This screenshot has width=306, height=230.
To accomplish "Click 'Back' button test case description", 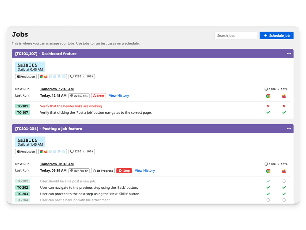I will 89,187.
